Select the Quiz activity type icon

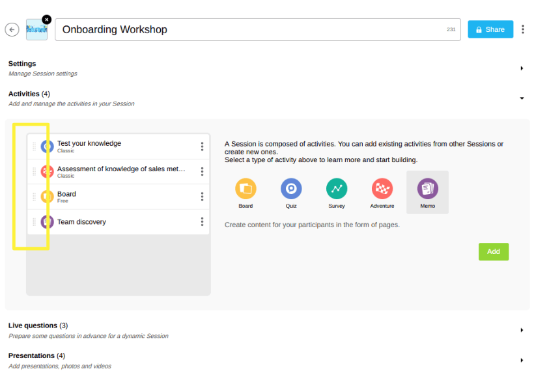pyautogui.click(x=291, y=189)
